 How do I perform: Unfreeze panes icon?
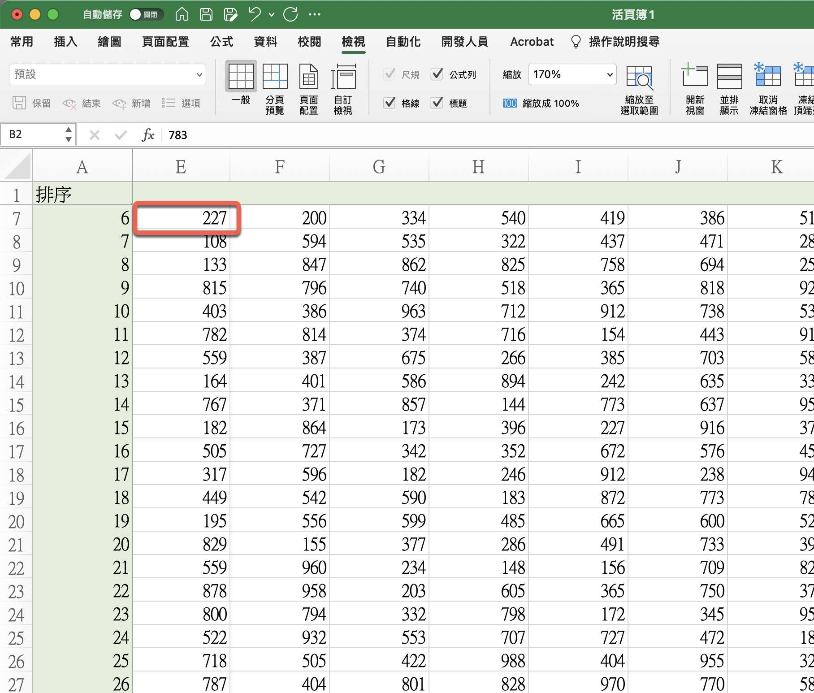click(768, 88)
